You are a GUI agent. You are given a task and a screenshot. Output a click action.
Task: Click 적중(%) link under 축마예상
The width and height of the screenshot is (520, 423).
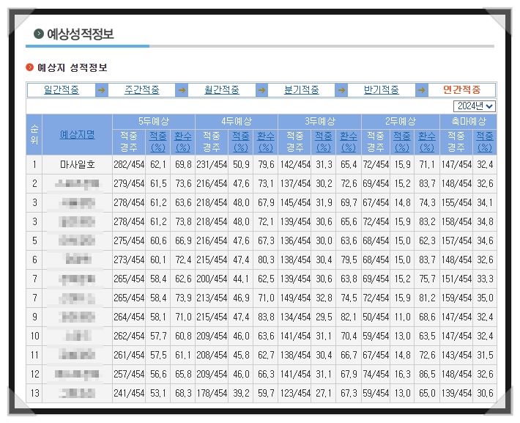point(485,141)
